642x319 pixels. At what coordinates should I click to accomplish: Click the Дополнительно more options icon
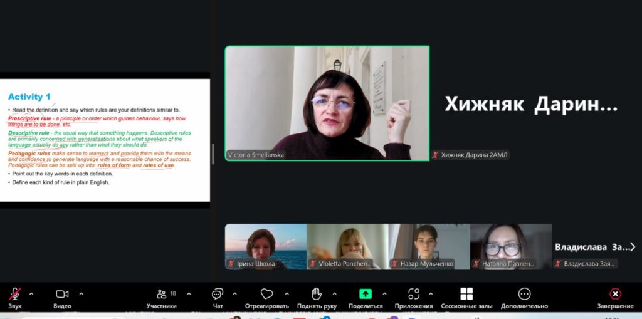[x=524, y=295]
